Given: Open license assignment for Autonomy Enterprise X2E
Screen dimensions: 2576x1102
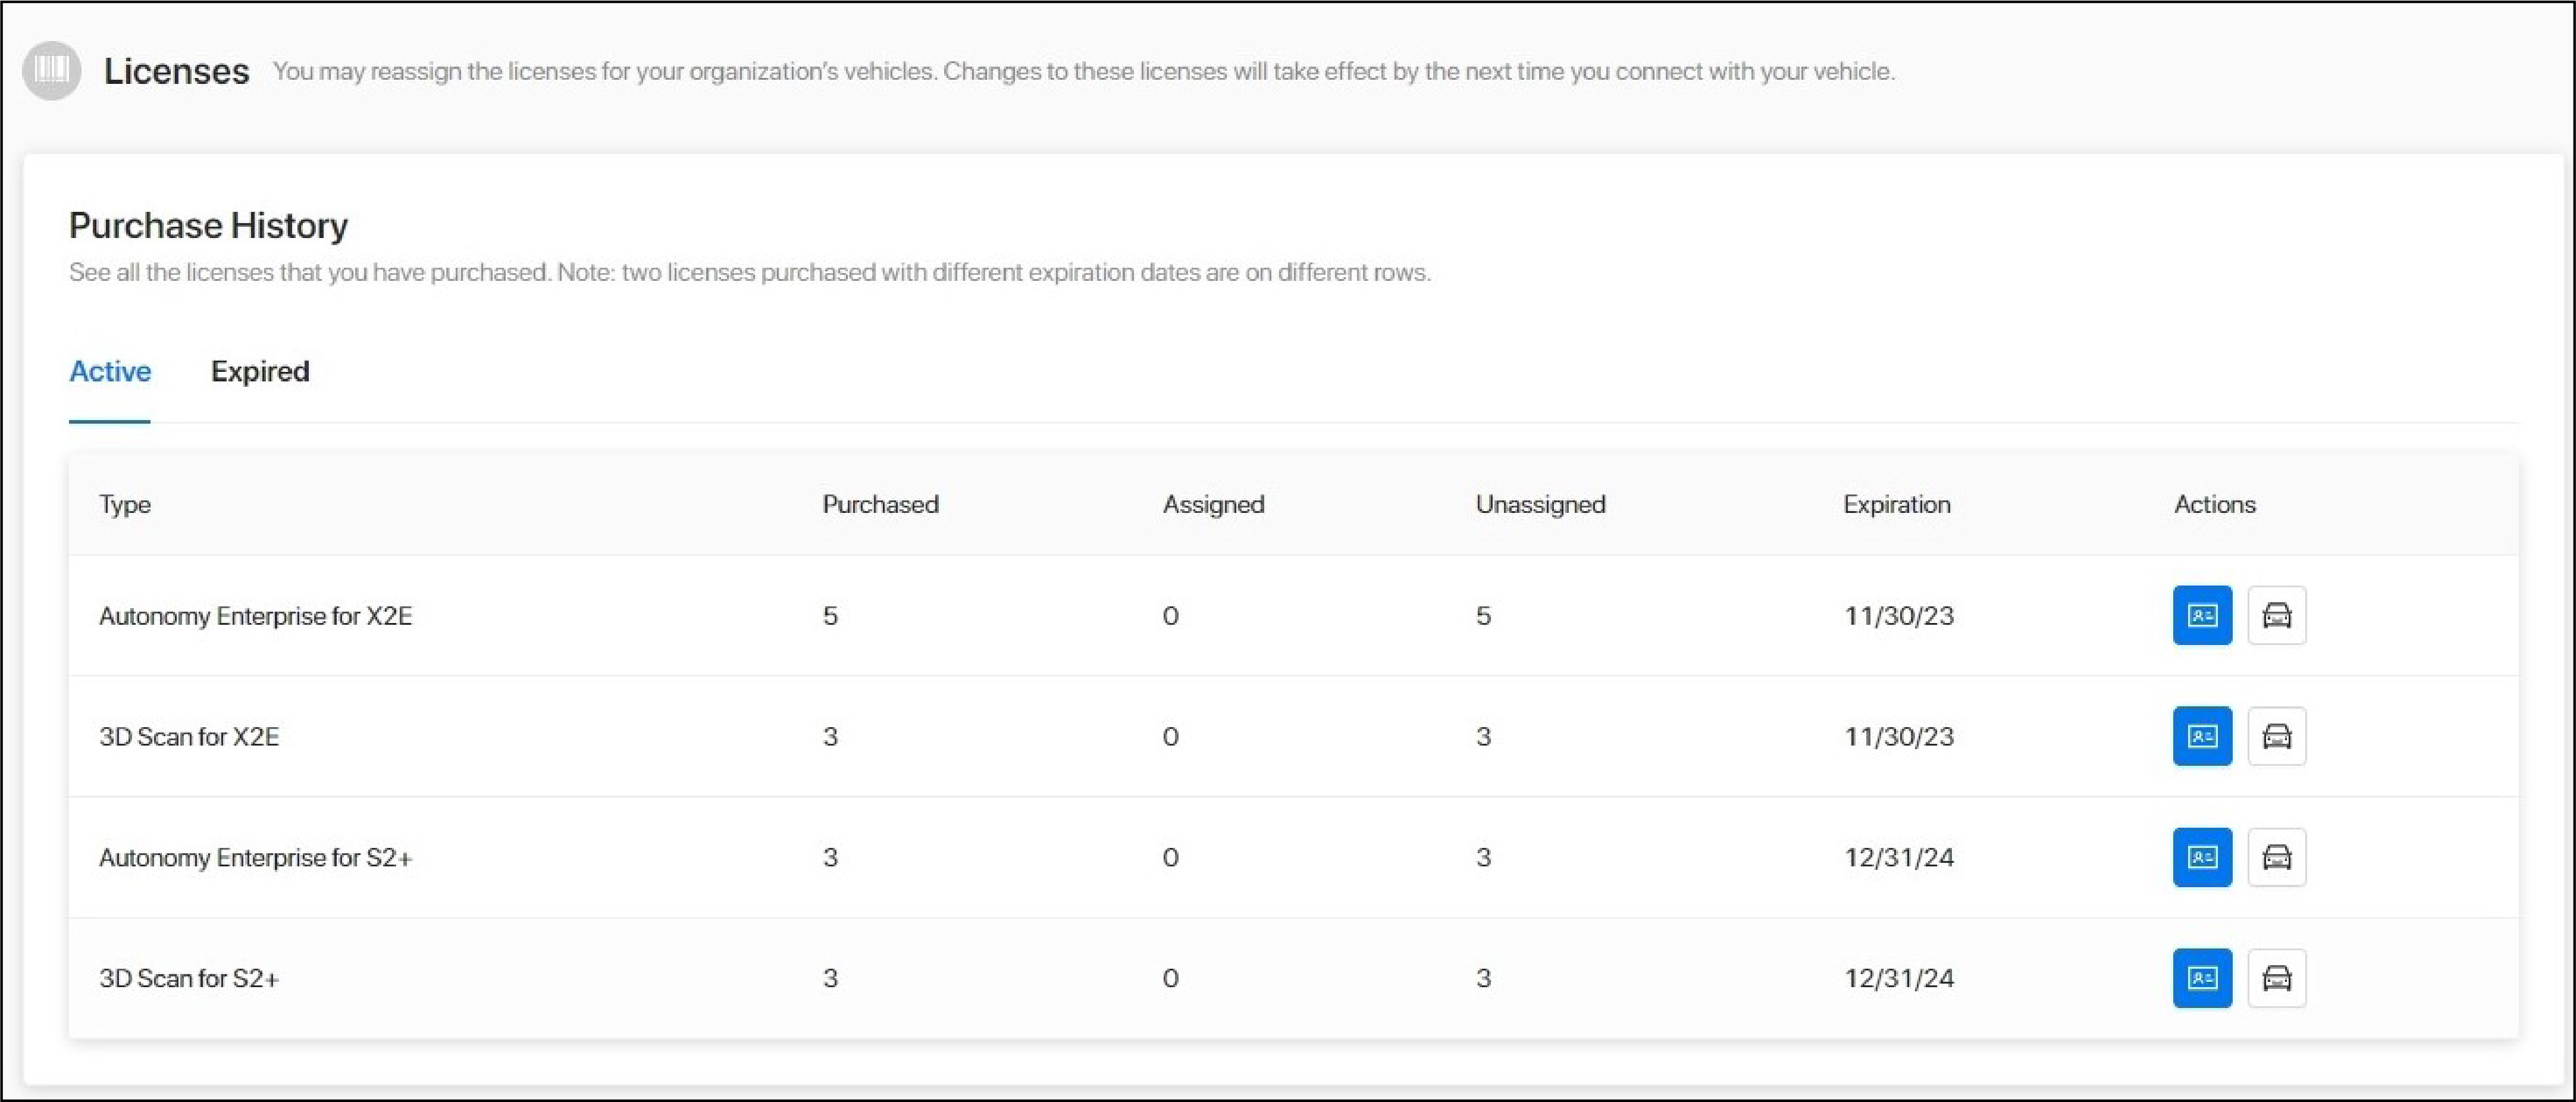Looking at the screenshot, I should (x=2202, y=615).
